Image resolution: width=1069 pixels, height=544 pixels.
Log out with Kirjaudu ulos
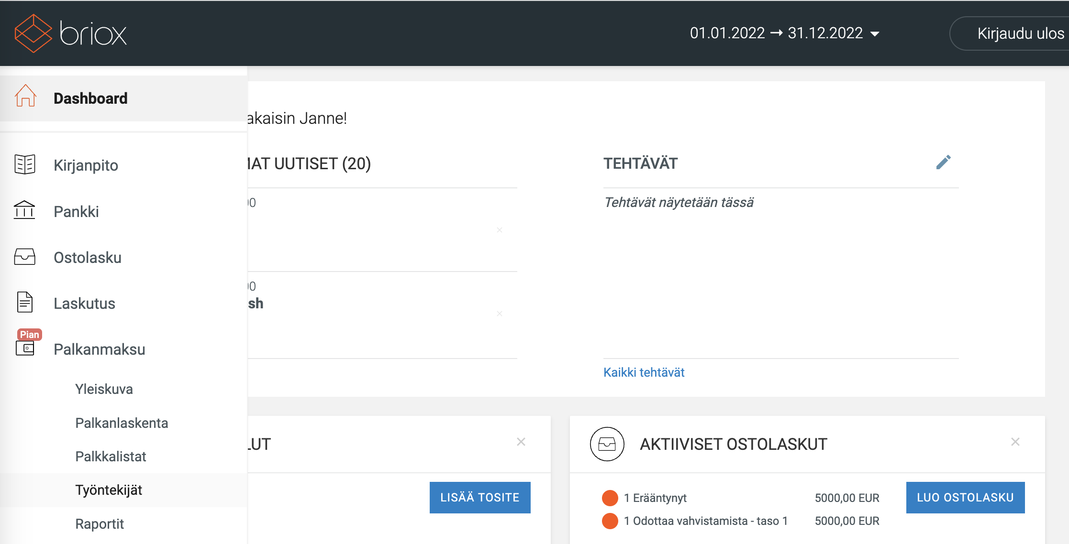1020,33
